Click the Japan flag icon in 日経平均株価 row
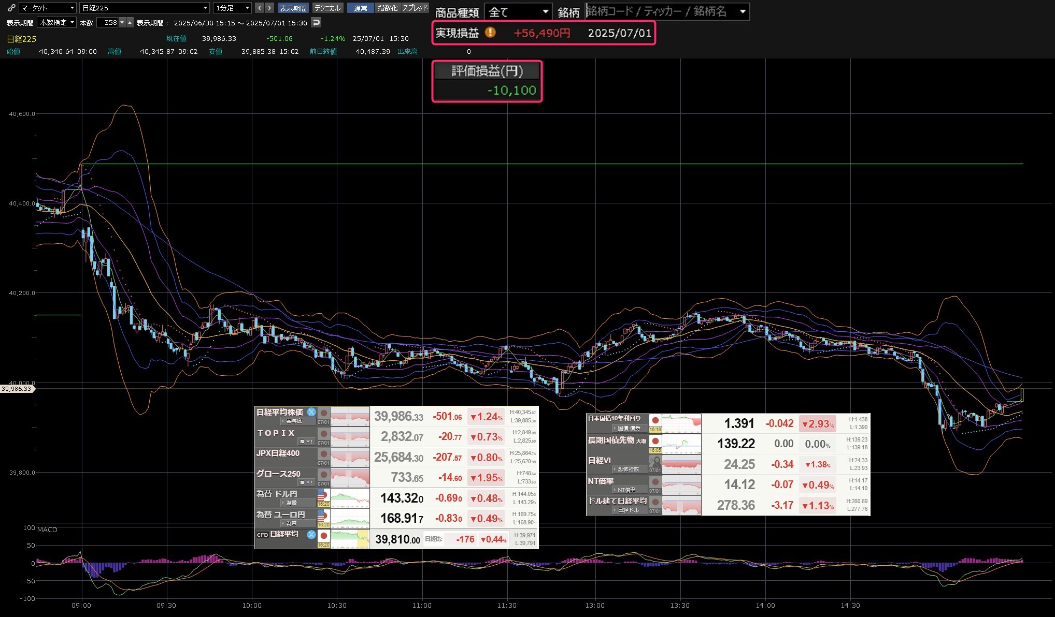The width and height of the screenshot is (1055, 617). coord(324,413)
